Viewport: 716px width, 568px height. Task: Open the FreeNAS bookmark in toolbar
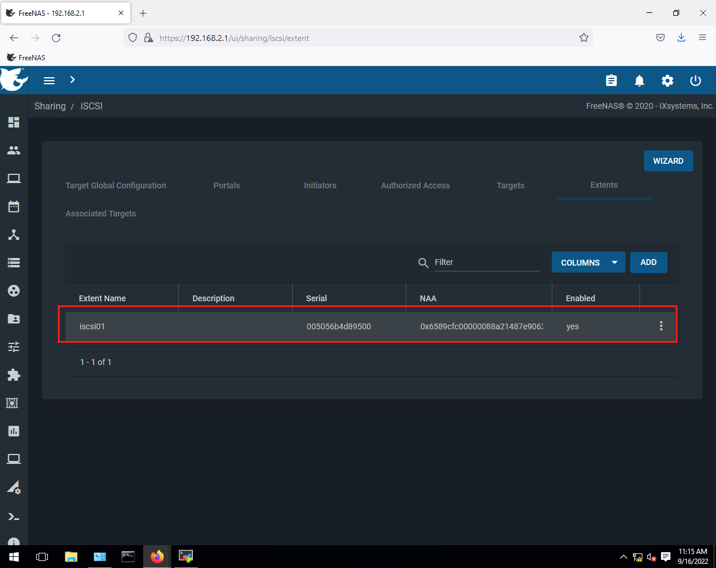[26, 57]
